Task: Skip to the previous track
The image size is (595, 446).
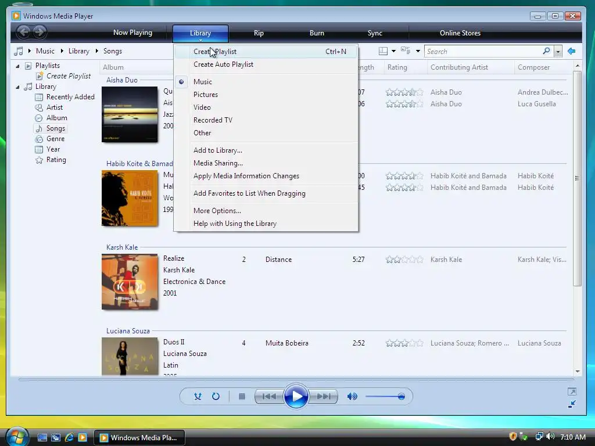Action: tap(269, 397)
